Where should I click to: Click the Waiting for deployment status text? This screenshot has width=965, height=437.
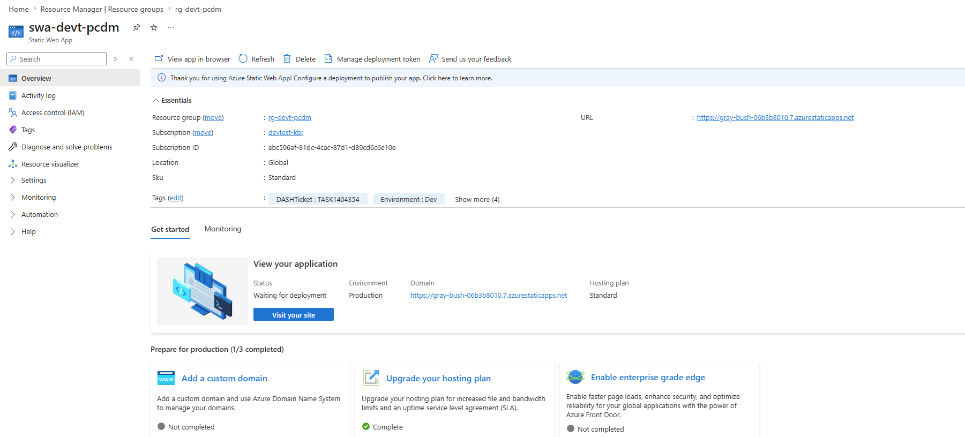[290, 295]
